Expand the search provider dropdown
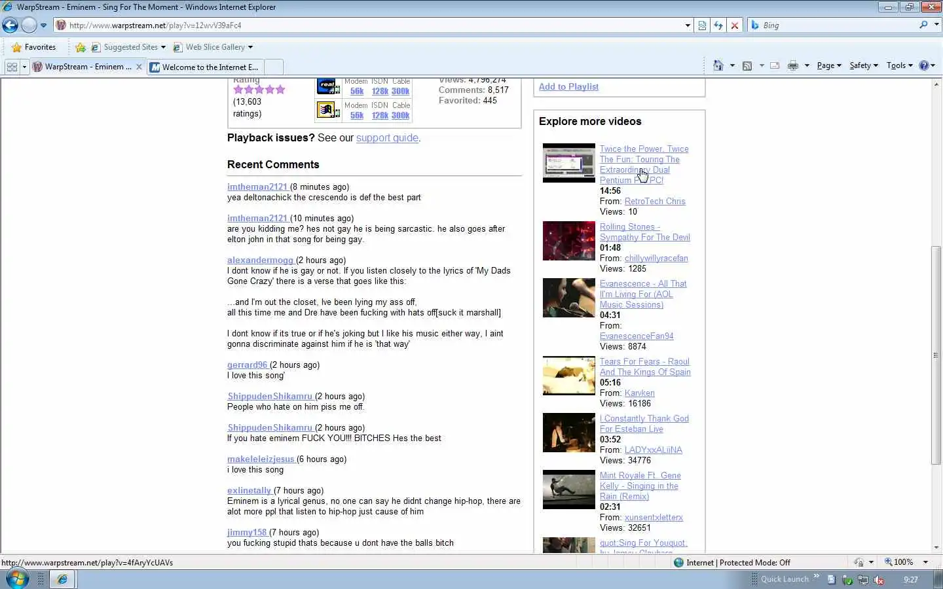The height and width of the screenshot is (589, 943). pos(936,25)
